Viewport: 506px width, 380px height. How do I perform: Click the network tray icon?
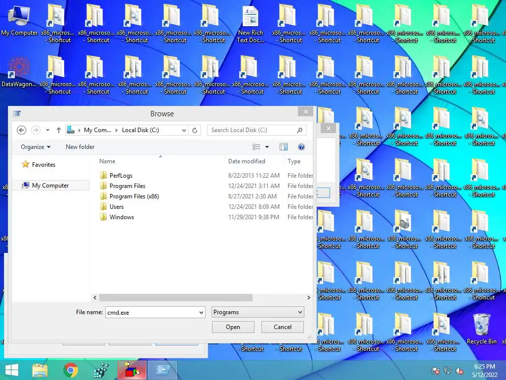tap(448, 371)
